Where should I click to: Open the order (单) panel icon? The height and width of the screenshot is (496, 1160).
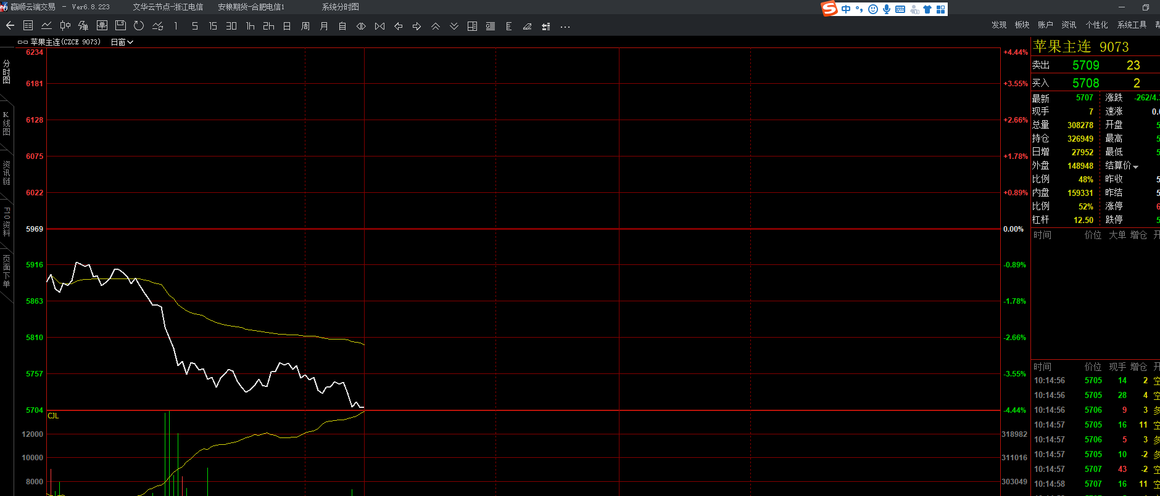tap(102, 26)
